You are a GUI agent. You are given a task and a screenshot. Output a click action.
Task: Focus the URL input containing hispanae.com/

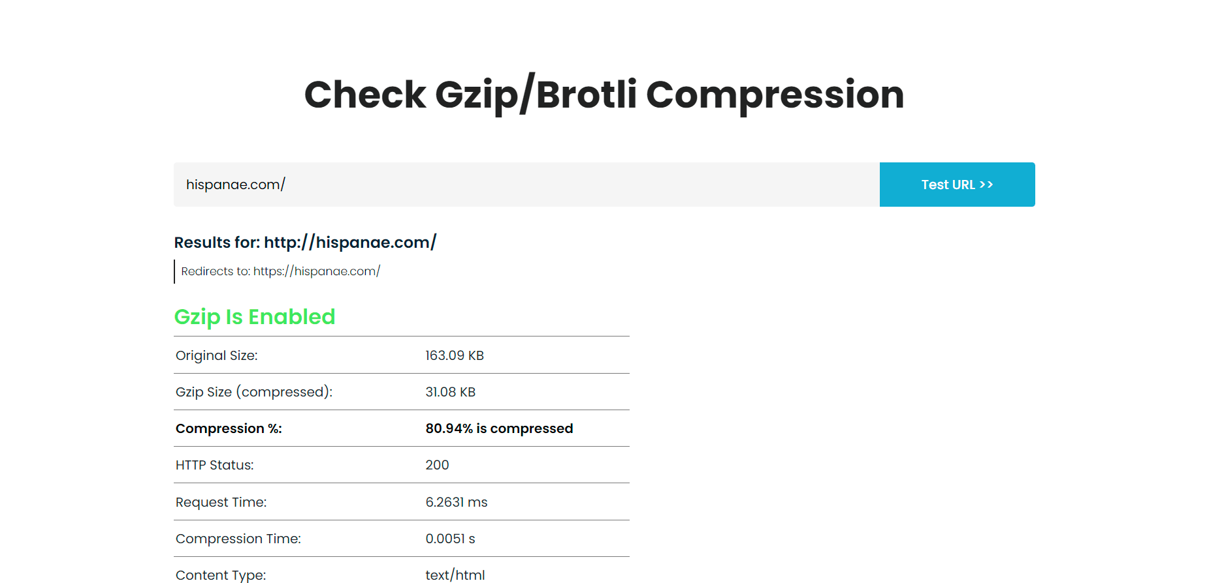click(x=526, y=185)
